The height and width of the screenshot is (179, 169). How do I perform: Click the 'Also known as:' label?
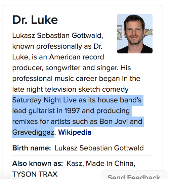(38, 163)
